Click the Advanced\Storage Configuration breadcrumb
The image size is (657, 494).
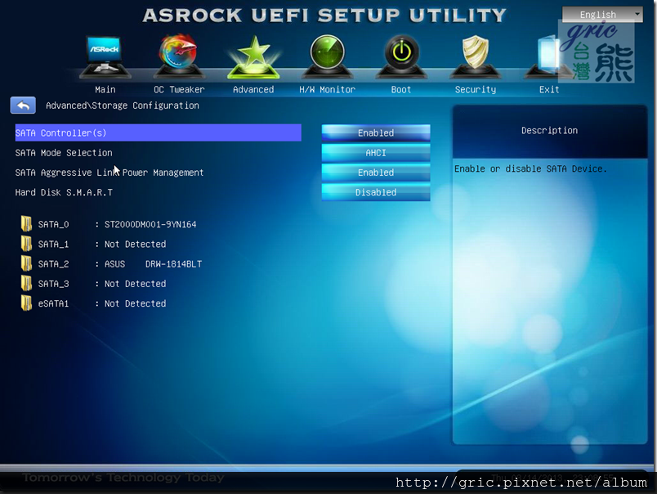123,106
